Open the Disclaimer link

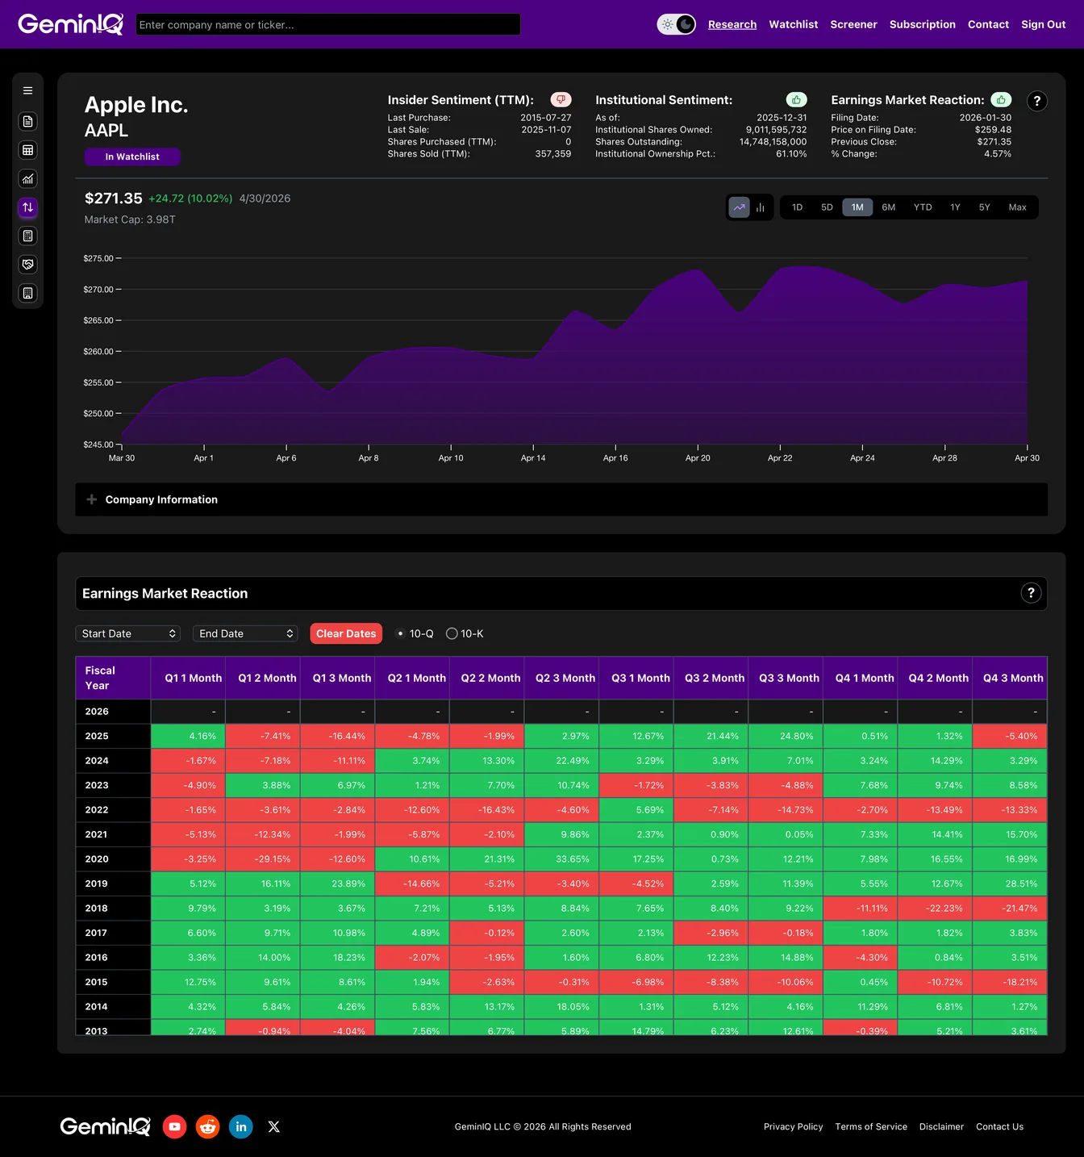click(x=941, y=1126)
